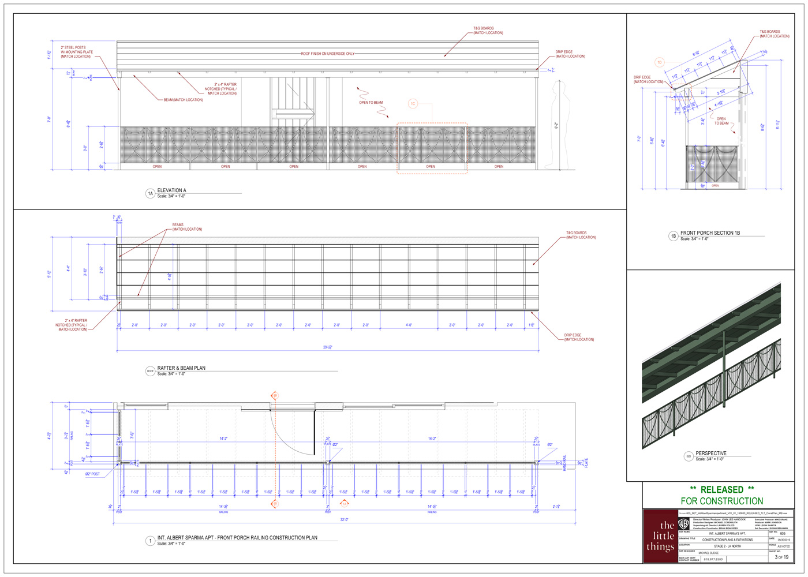Screen dimensions: 808x577
Task: Click the Released For Construction stamp
Action: pos(721,495)
